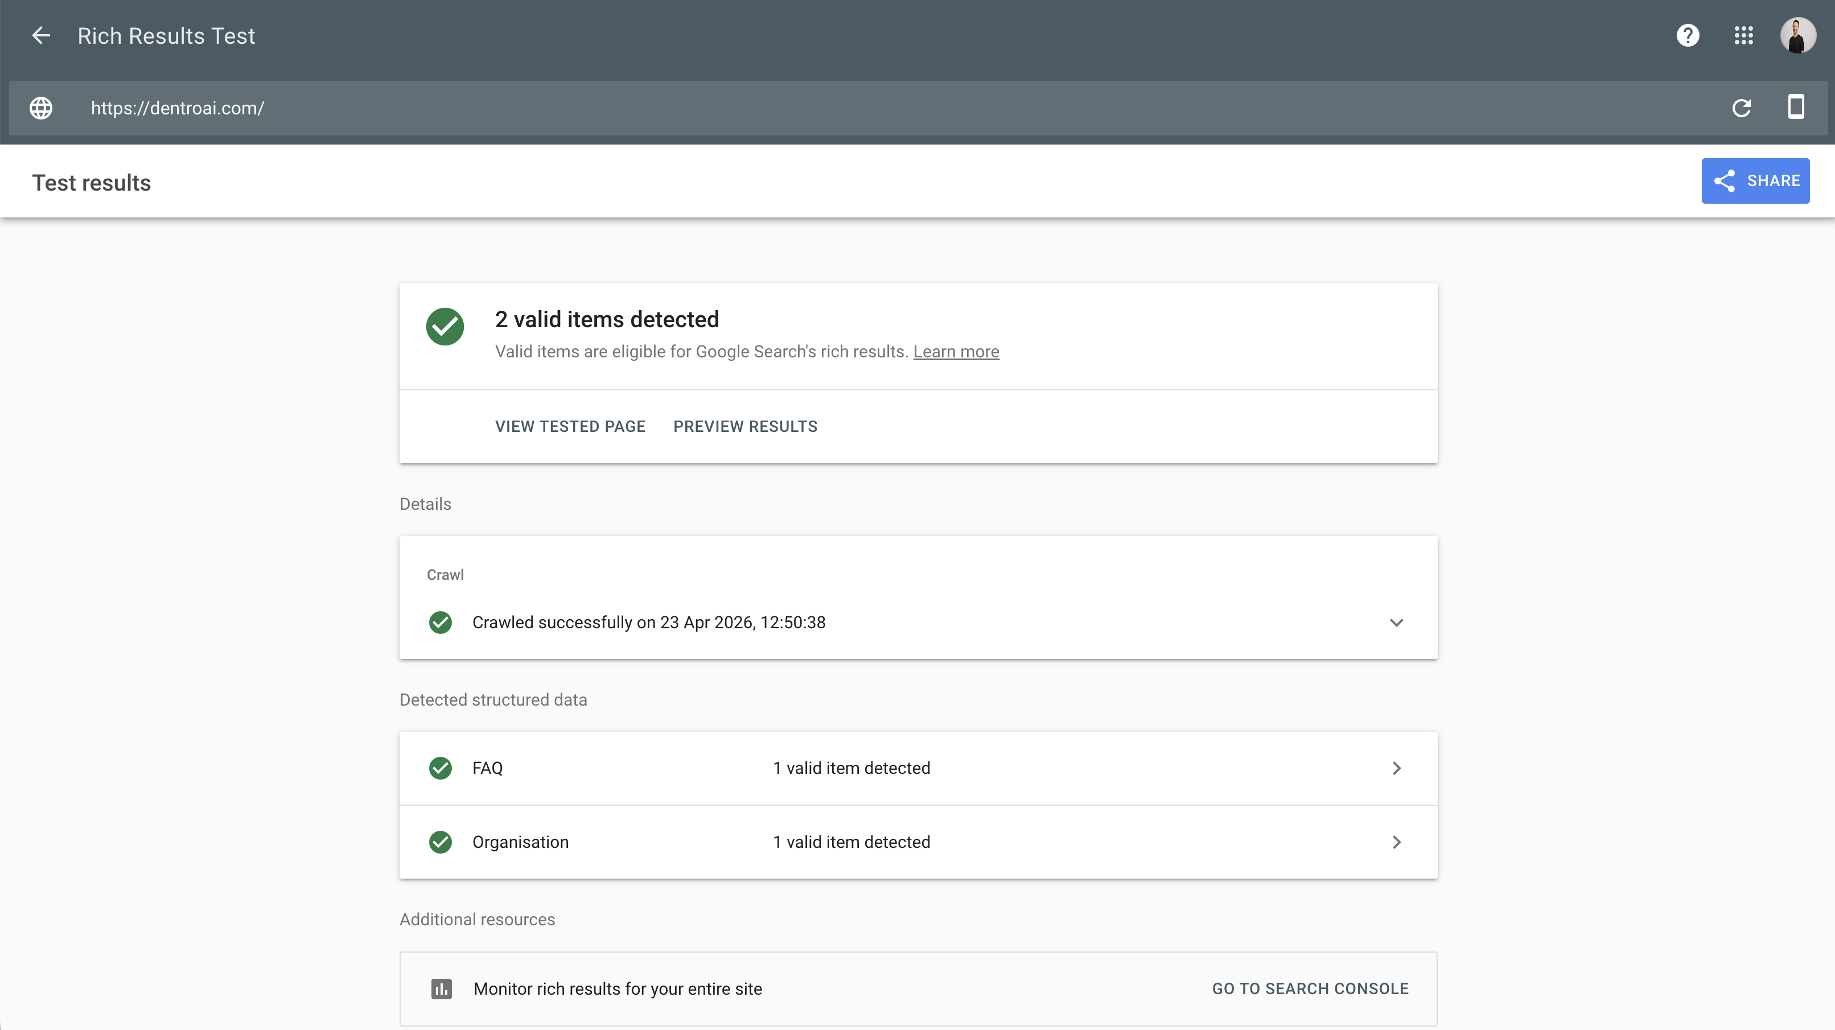
Task: Click the globe icon beside the URL
Action: pyautogui.click(x=40, y=108)
